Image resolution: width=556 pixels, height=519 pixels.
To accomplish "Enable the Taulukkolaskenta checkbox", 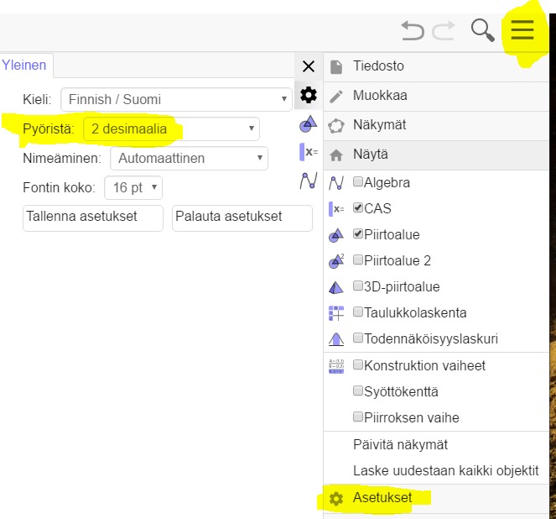I will pyautogui.click(x=358, y=312).
